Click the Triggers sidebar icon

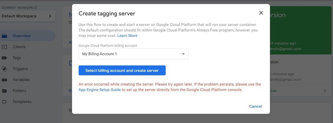tap(4, 69)
